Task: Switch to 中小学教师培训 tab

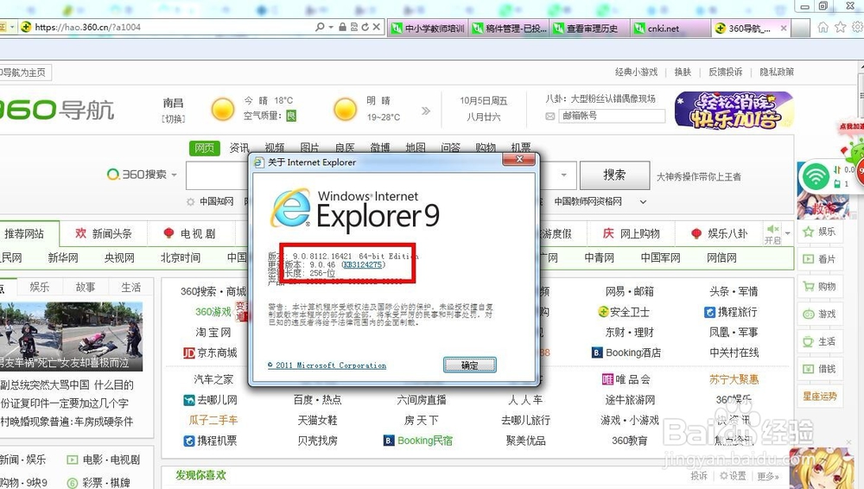Action: click(x=429, y=29)
